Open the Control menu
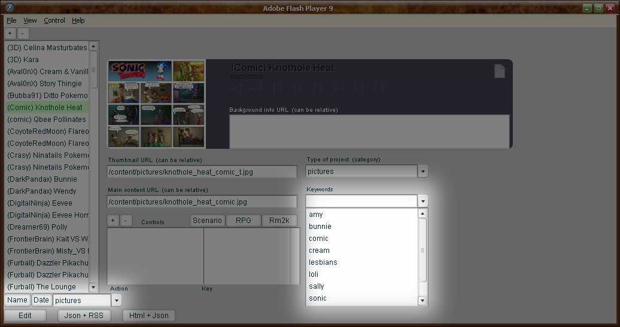This screenshot has width=620, height=327. 54,20
